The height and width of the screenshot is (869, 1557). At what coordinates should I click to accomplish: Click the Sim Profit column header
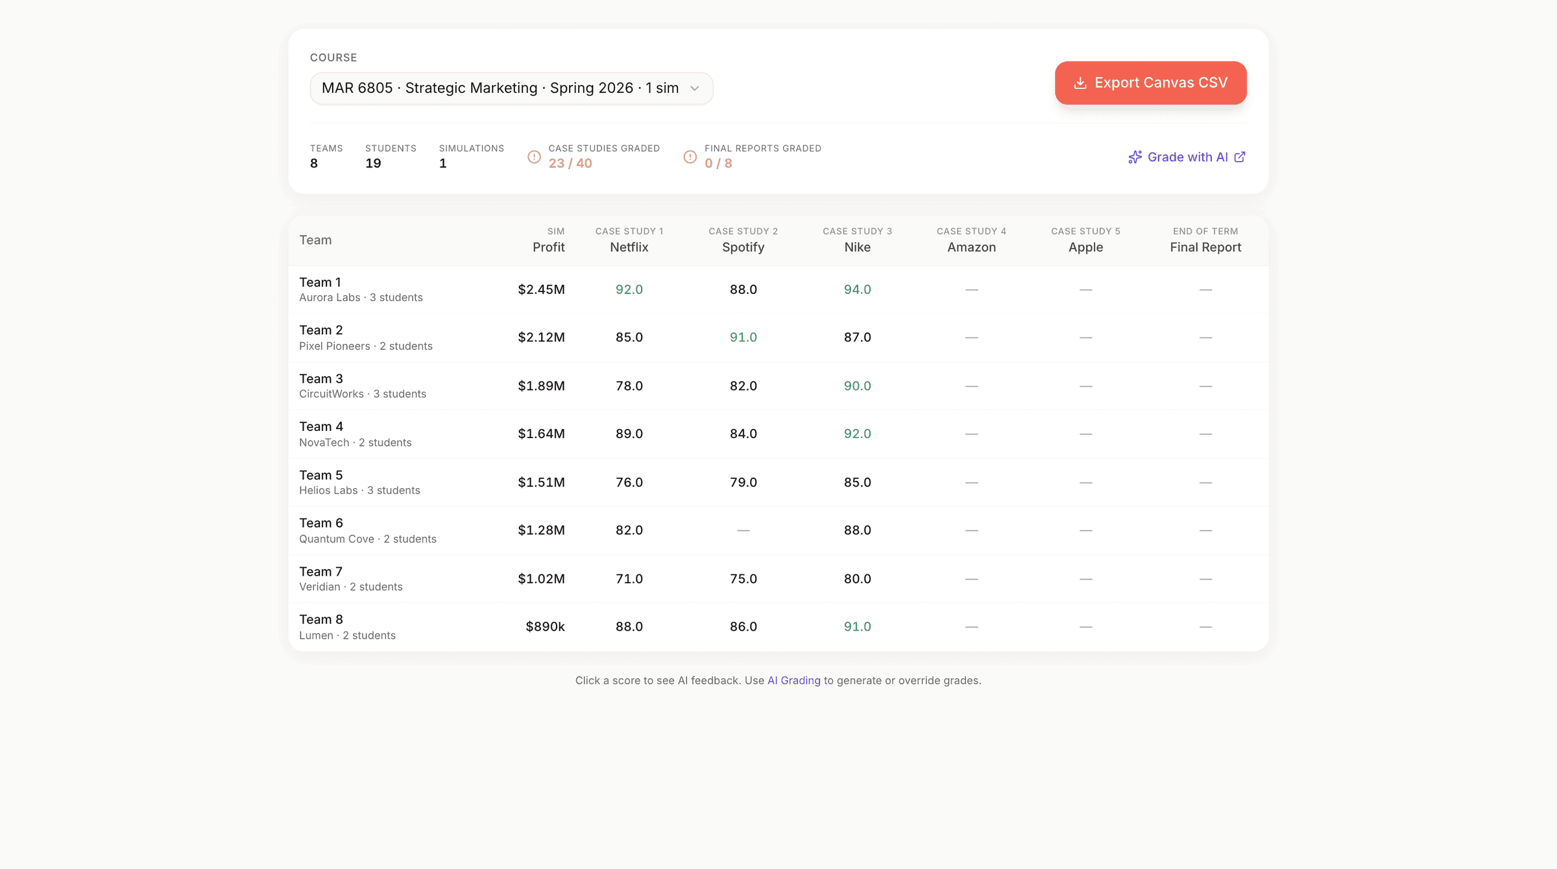(548, 240)
